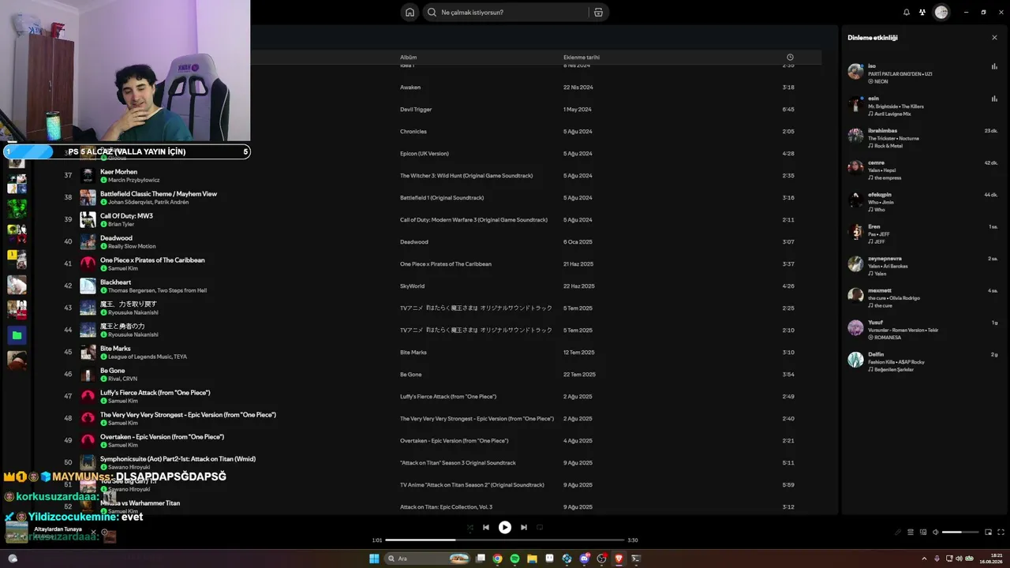The height and width of the screenshot is (568, 1010).
Task: Open the profile avatar menu
Action: (x=941, y=13)
